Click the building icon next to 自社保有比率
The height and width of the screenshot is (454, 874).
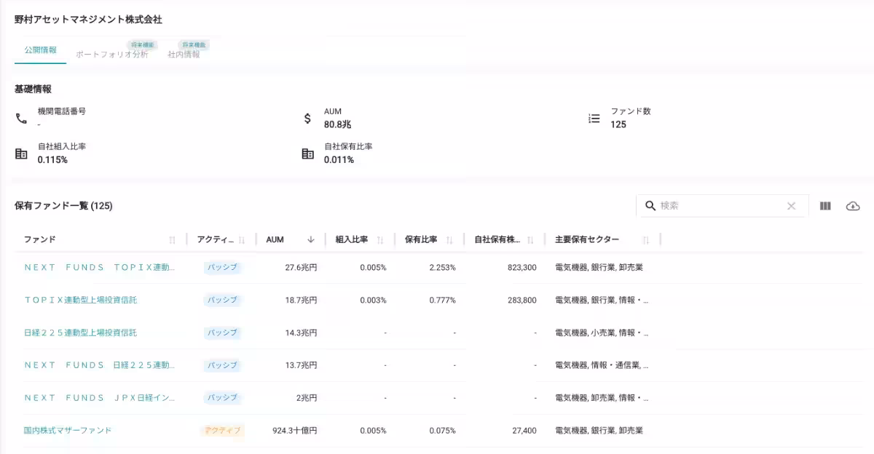[x=306, y=154]
